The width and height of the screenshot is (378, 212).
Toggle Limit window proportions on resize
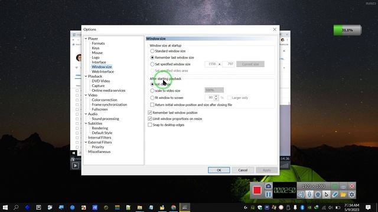coord(149,119)
